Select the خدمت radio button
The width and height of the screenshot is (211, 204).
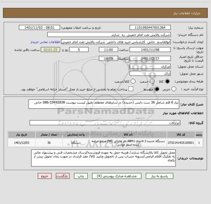[152, 81]
